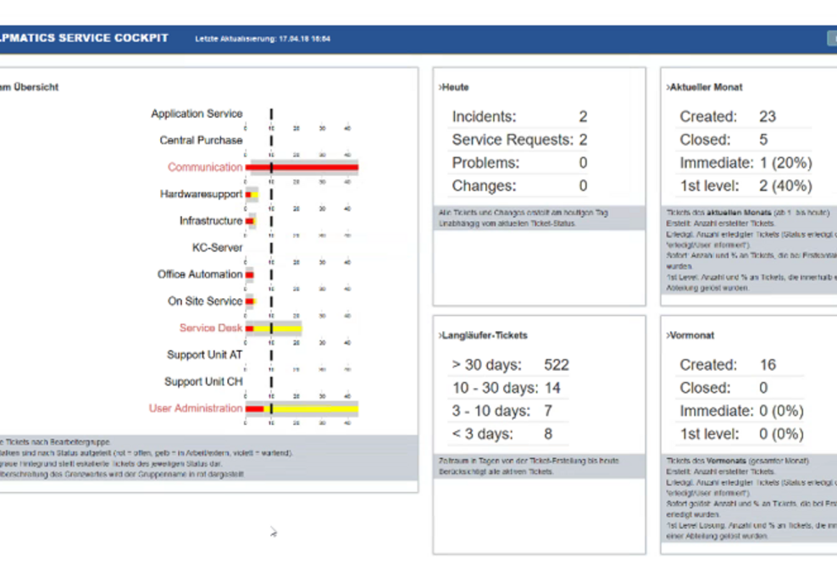Image resolution: width=837 pixels, height=564 pixels.
Task: Click the button at the top right header
Action: tap(834, 37)
